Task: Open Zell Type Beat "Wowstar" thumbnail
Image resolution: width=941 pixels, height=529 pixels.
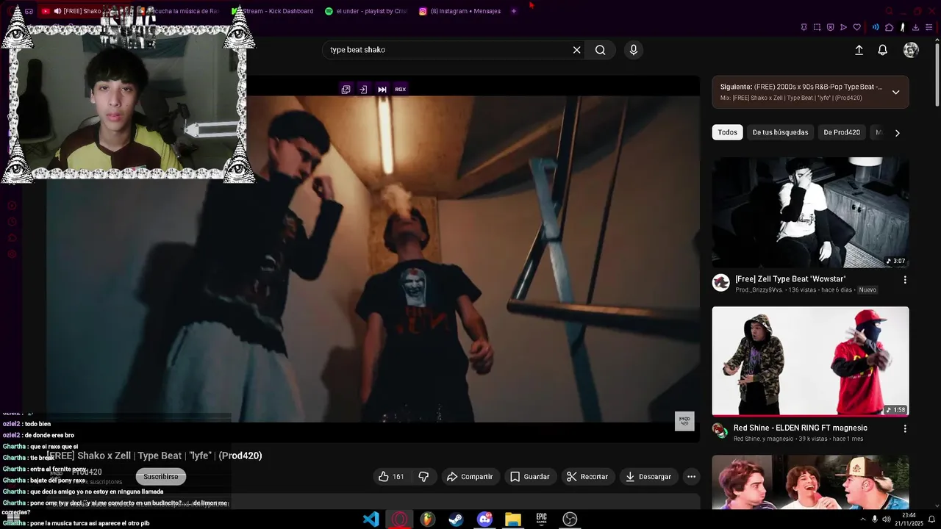Action: coord(810,213)
